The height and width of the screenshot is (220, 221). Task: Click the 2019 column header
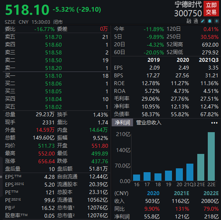pos(154,60)
